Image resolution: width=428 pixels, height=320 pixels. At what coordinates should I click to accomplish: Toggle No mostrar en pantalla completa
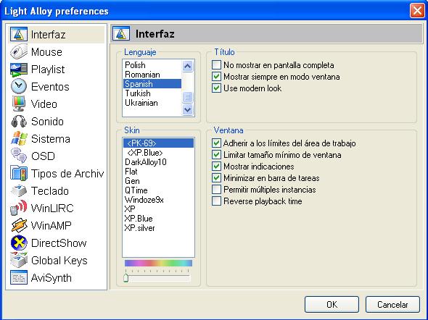pyautogui.click(x=216, y=65)
